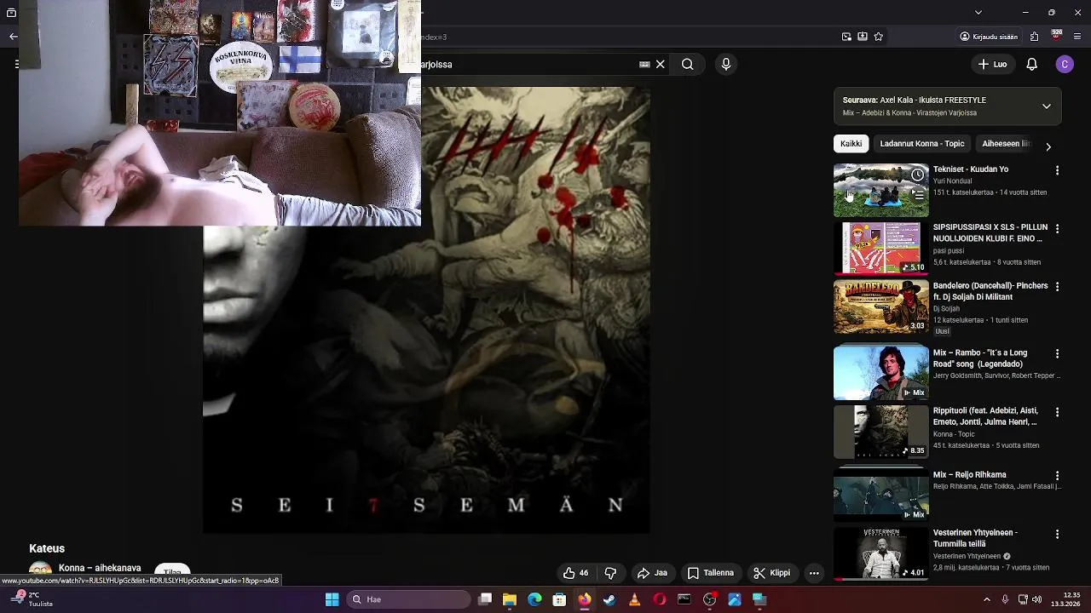This screenshot has height=613, width=1091.
Task: Go back using browser back arrow
Action: click(x=13, y=36)
